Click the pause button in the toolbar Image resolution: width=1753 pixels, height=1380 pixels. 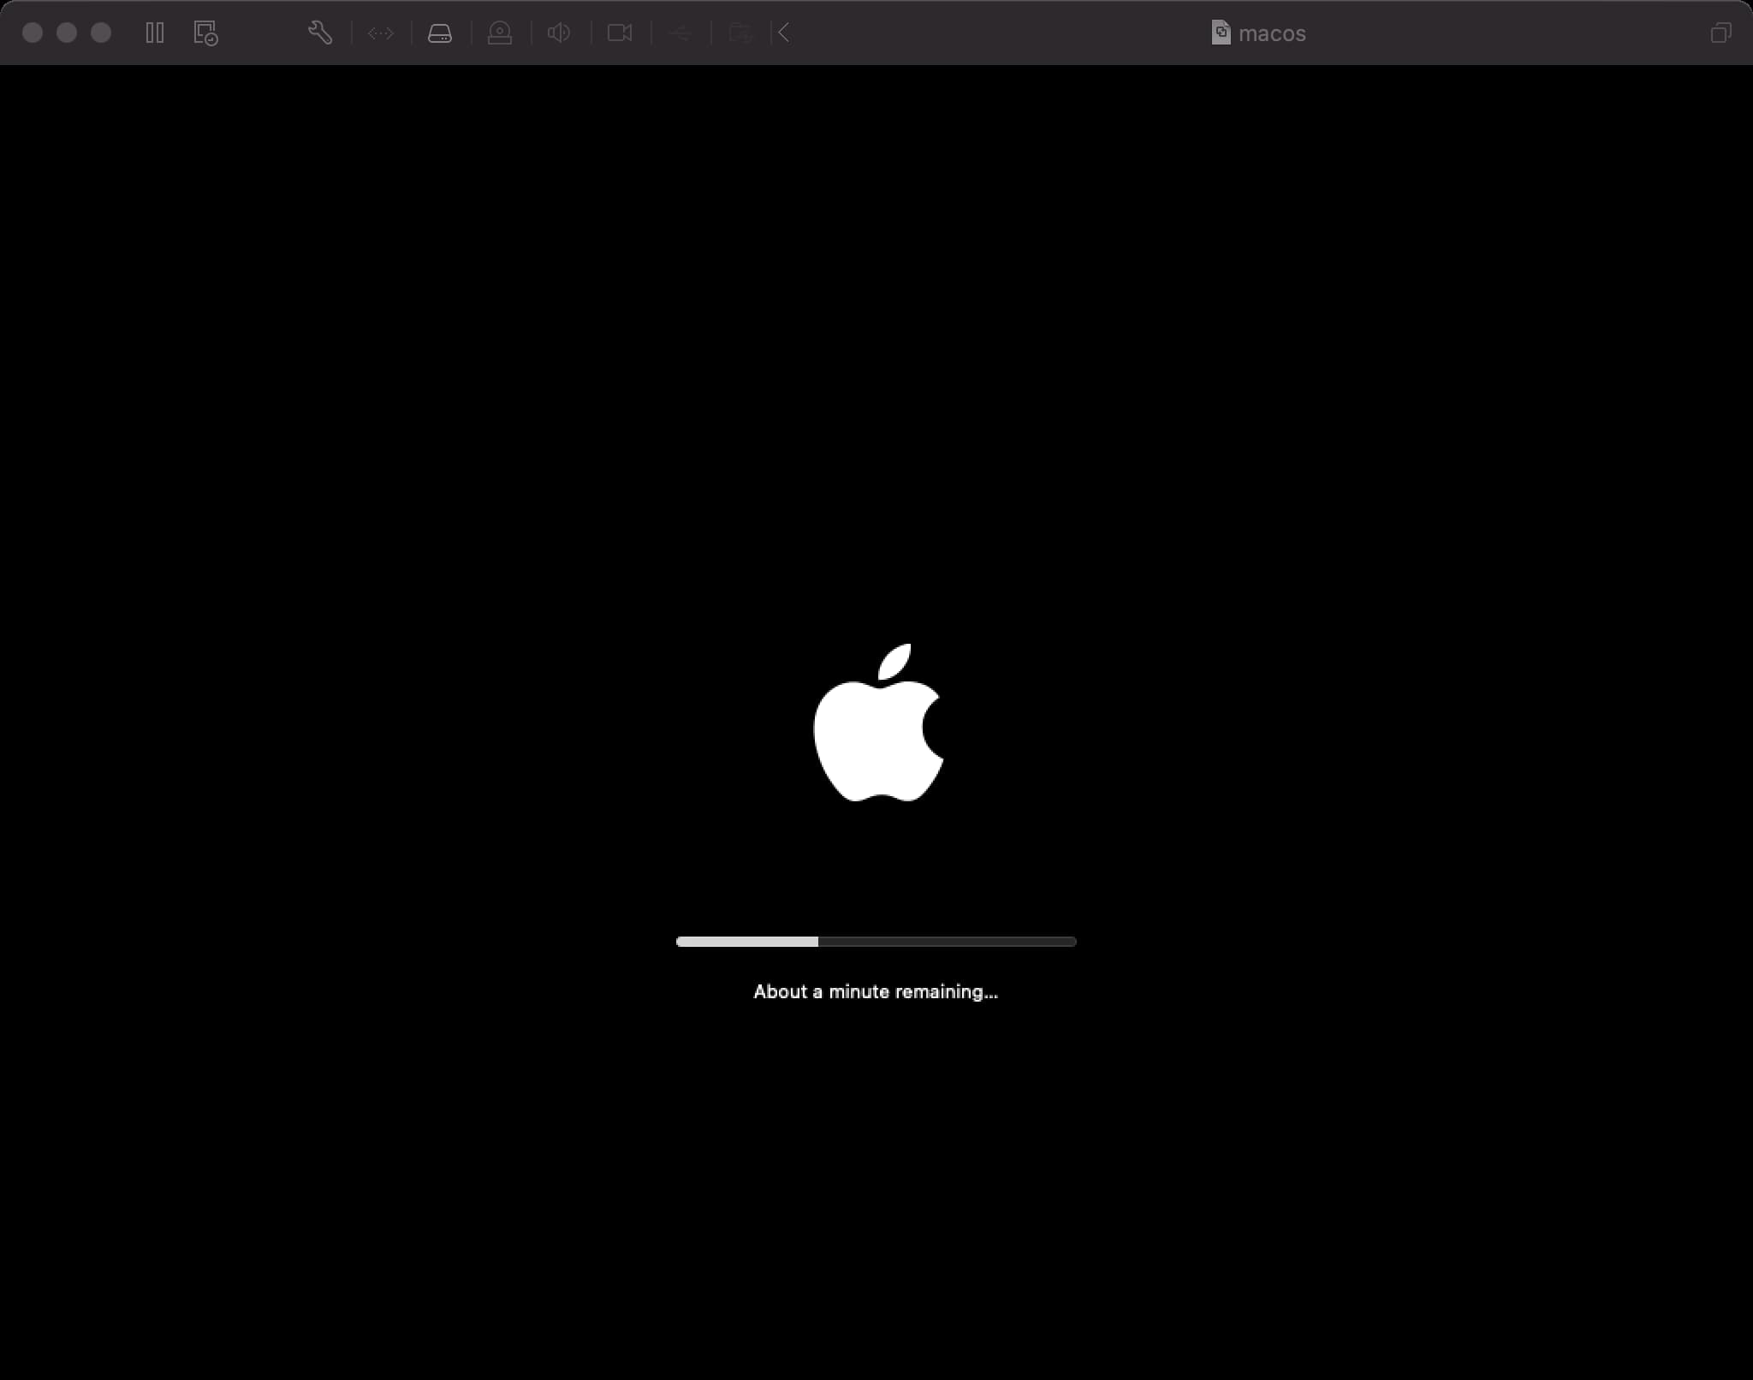pos(155,33)
